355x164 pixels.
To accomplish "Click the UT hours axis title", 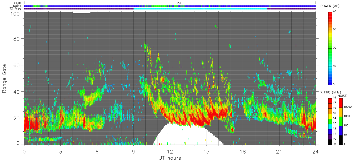I will [x=170, y=158].
